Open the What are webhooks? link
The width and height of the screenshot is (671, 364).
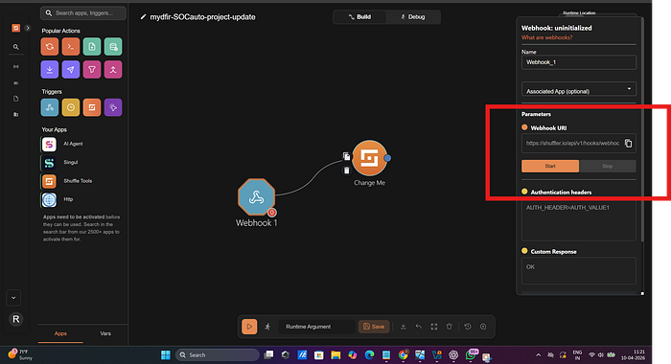click(x=546, y=37)
